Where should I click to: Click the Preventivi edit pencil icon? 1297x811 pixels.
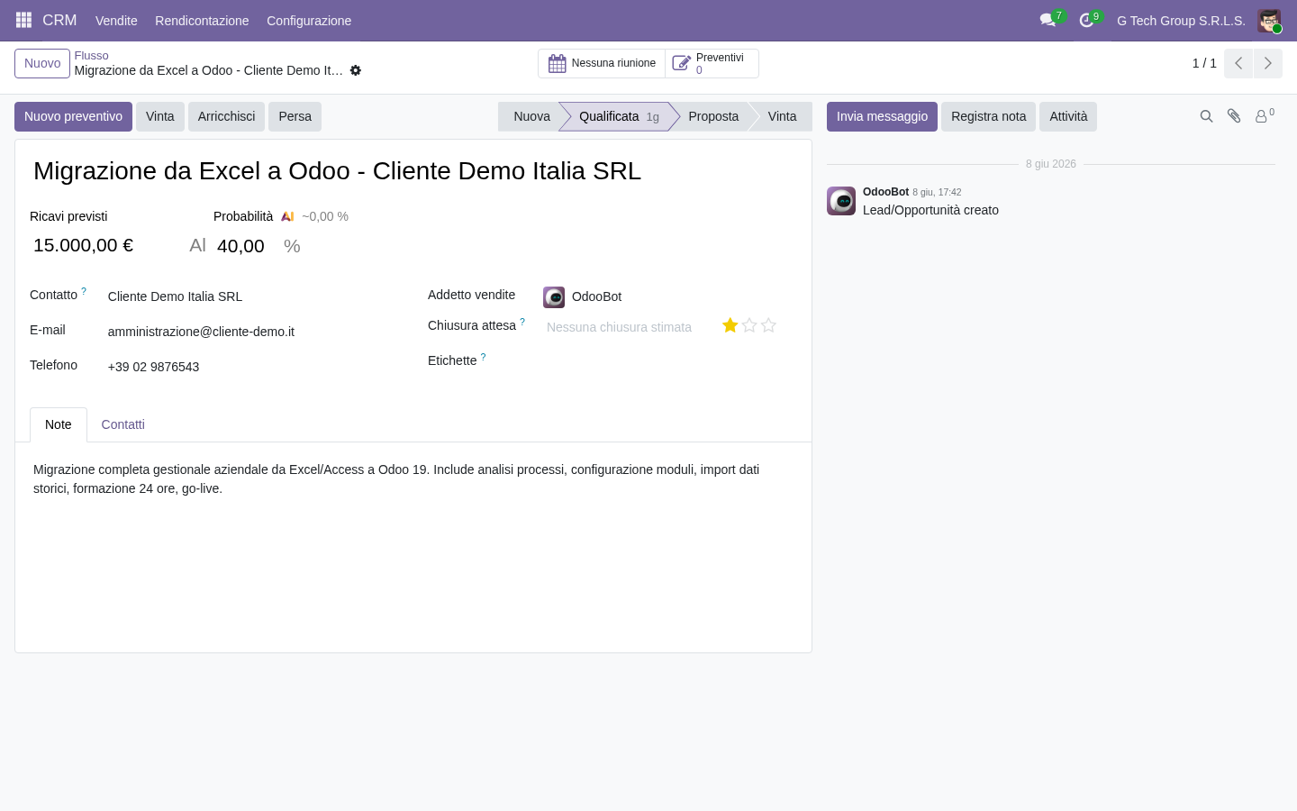coord(682,63)
